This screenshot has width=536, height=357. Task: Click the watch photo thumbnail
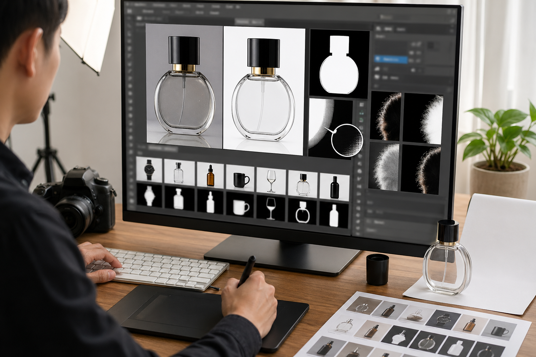click(149, 169)
